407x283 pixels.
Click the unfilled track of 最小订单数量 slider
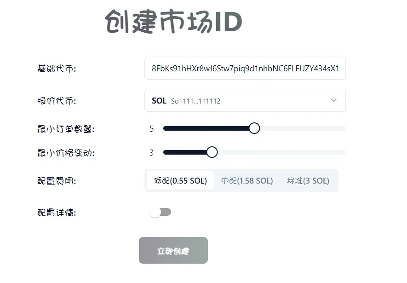pyautogui.click(x=303, y=128)
